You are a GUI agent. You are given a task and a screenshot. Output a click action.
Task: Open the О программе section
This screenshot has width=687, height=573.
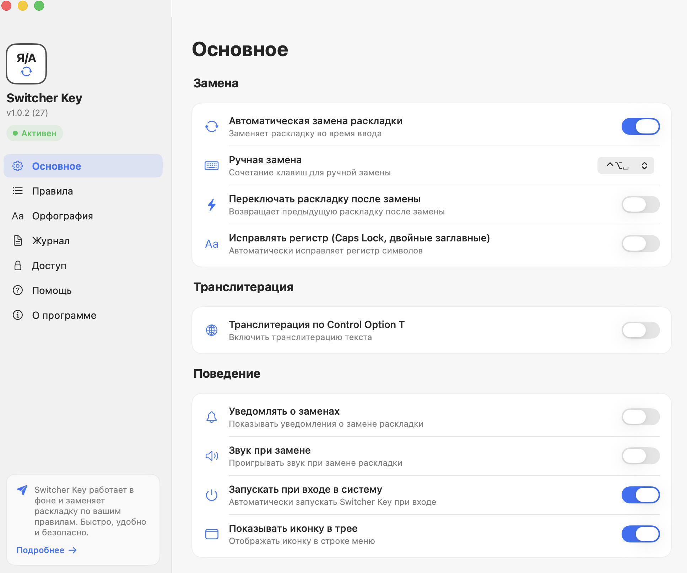pos(83,315)
